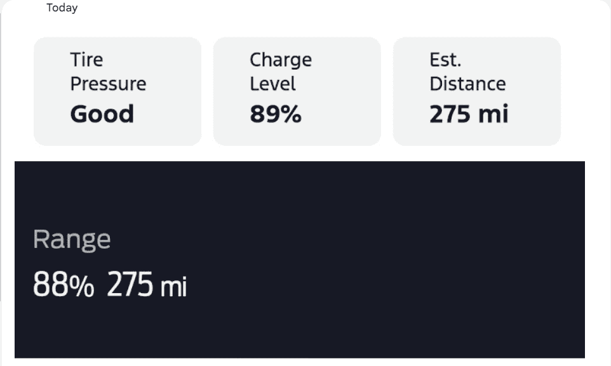Click the word Pressure in first card
611x366 pixels.
tap(108, 84)
